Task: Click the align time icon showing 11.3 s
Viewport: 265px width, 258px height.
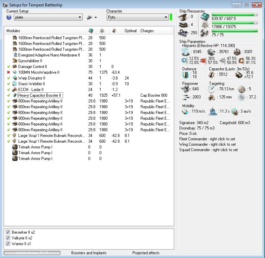Action: pyautogui.click(x=213, y=111)
